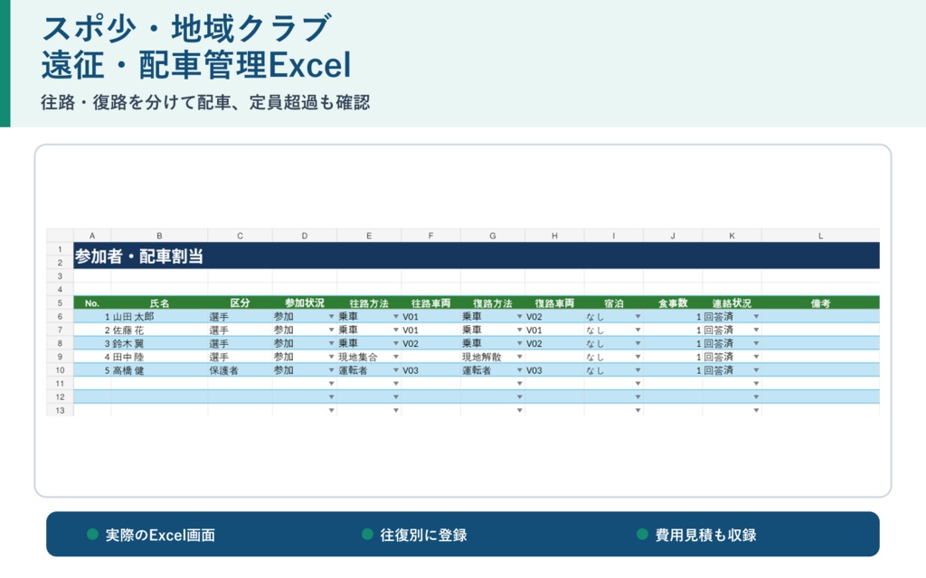Click the 往路方法 header cell

tap(369, 303)
